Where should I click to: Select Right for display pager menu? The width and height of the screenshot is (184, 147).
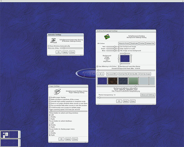pyautogui.click(x=50, y=135)
